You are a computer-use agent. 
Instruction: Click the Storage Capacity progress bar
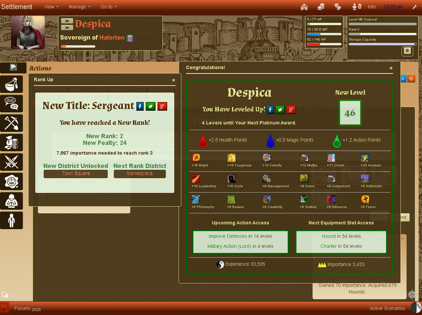click(383, 44)
